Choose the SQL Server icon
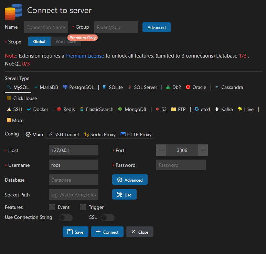The image size is (266, 254). click(x=130, y=87)
